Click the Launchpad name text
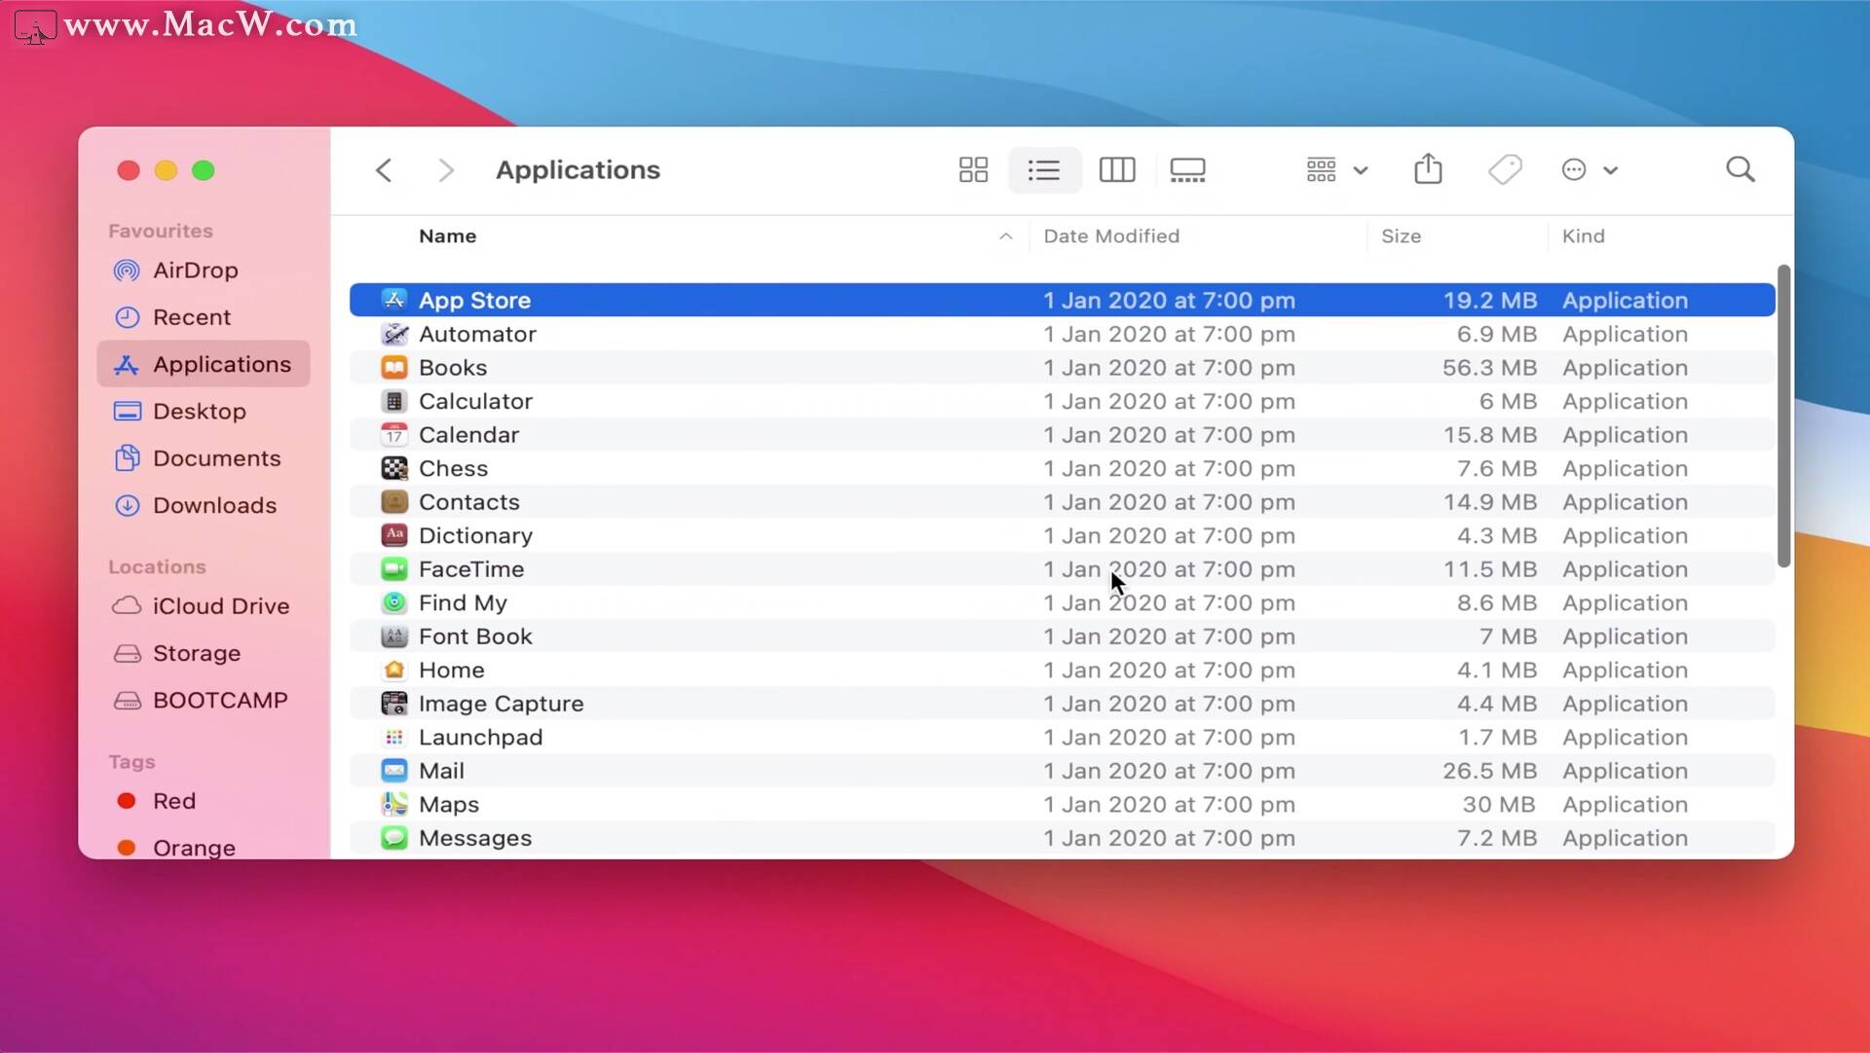This screenshot has height=1053, width=1870. pos(480,738)
